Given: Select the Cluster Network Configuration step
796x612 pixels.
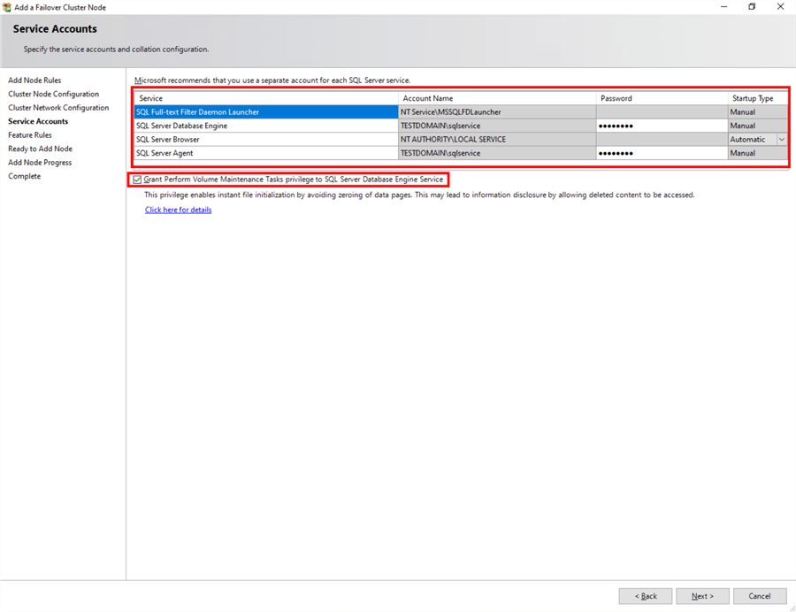Looking at the screenshot, I should (58, 108).
